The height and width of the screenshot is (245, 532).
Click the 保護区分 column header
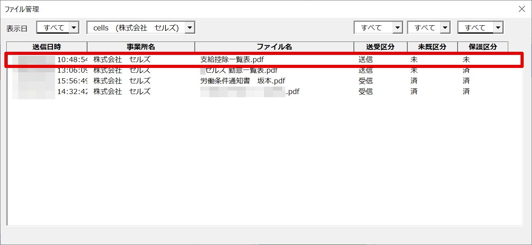click(483, 47)
